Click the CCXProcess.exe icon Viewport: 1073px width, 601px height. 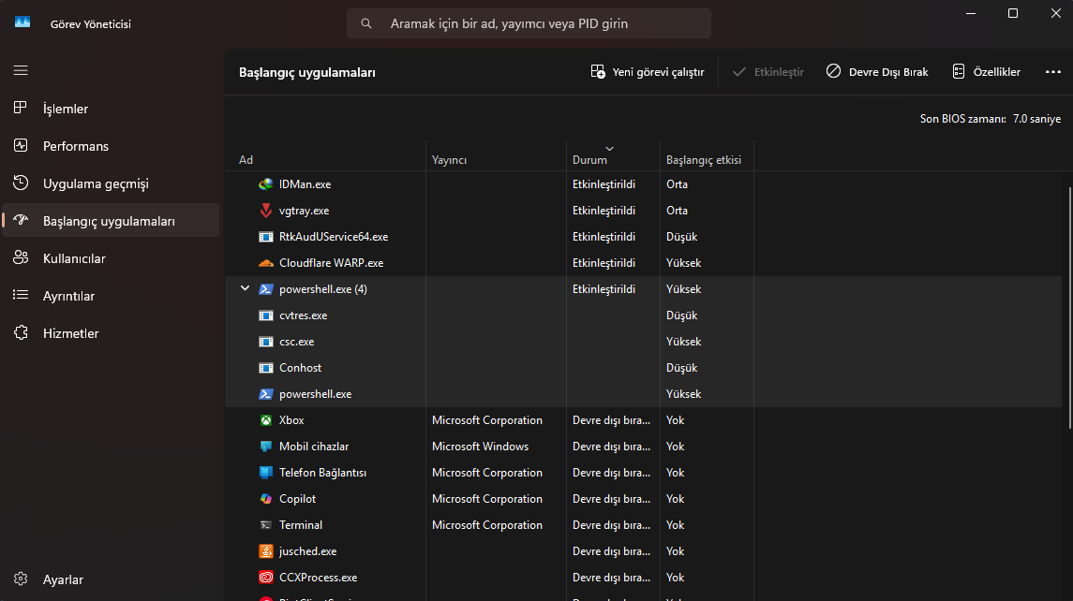tap(266, 577)
